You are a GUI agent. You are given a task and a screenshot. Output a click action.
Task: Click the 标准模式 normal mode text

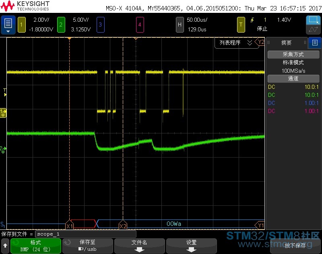pos(293,63)
